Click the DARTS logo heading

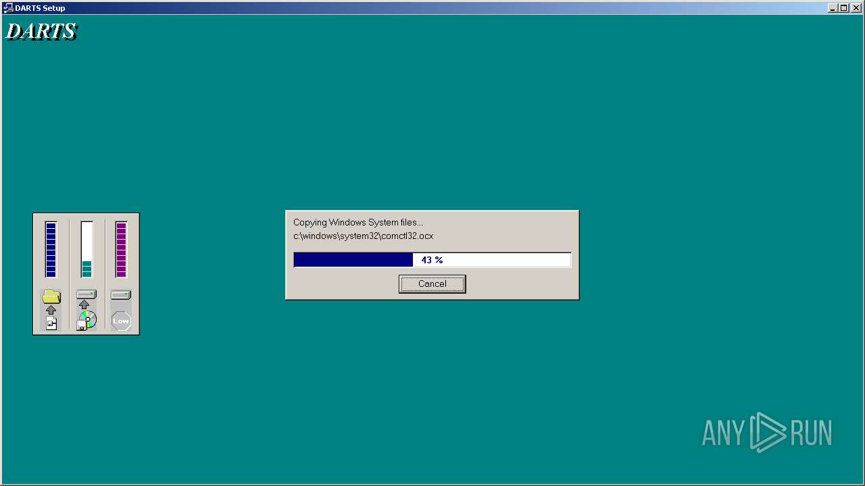coord(42,32)
